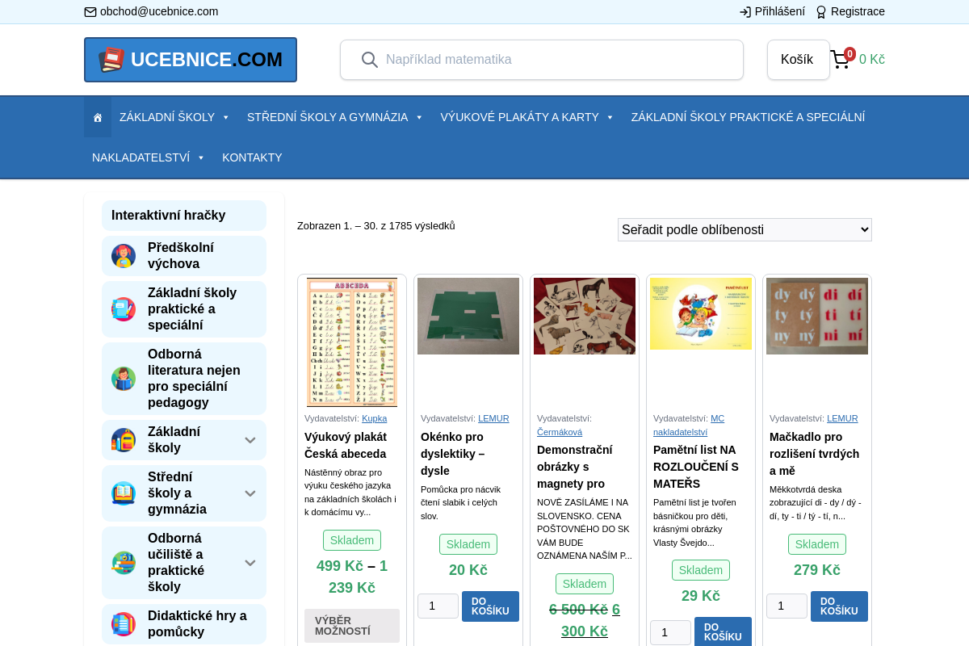969x646 pixels.
Task: Expand sidebar Střední školy a gymnázia chevron
Action: pyautogui.click(x=250, y=493)
